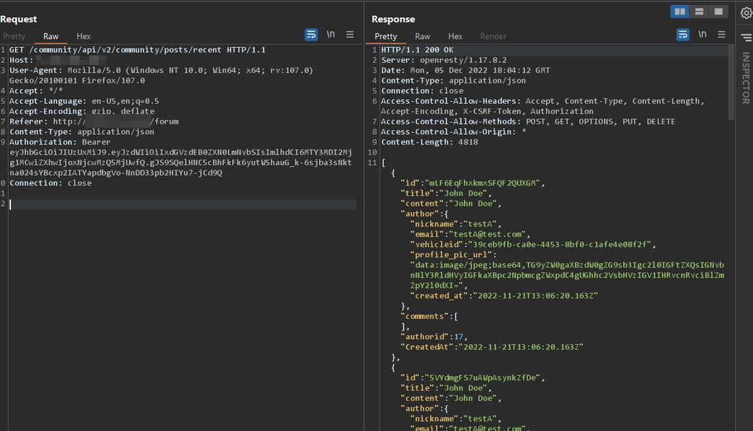Click the menu icon below the settings gear

(745, 36)
